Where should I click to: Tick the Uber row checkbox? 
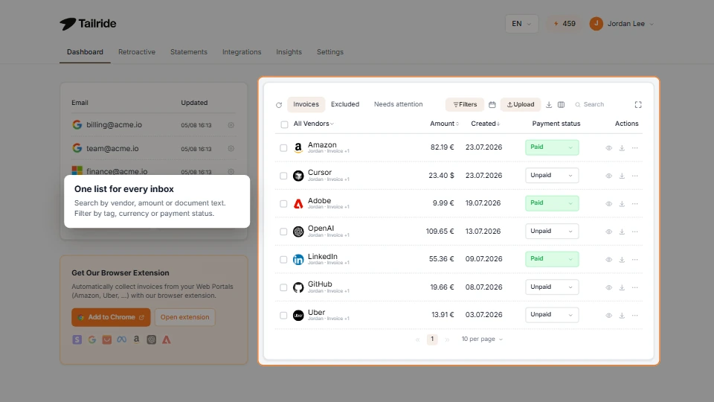point(283,316)
